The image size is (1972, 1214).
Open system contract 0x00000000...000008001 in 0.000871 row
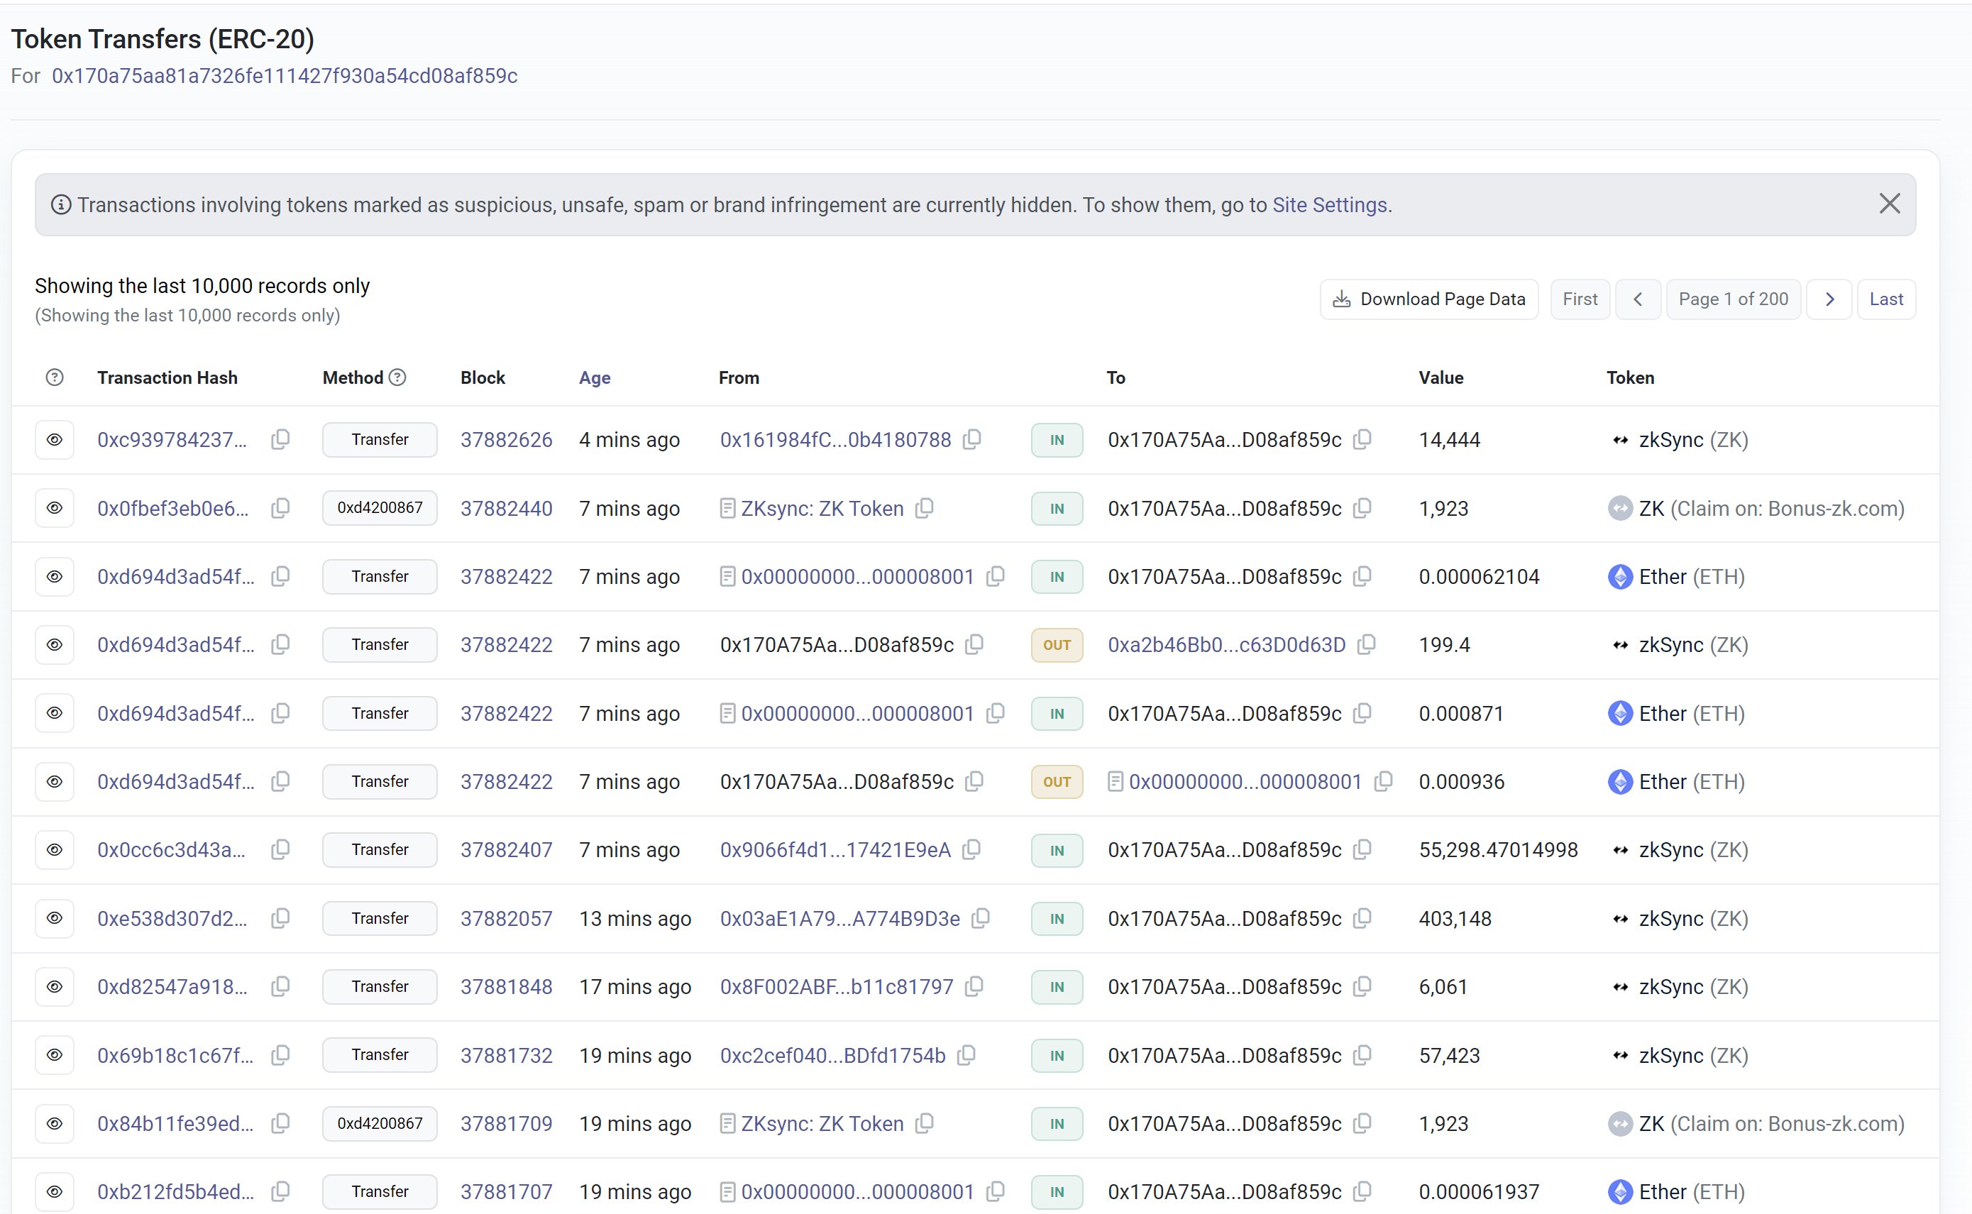857,713
